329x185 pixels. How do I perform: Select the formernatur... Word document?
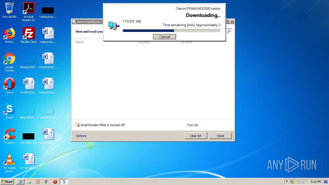29,161
